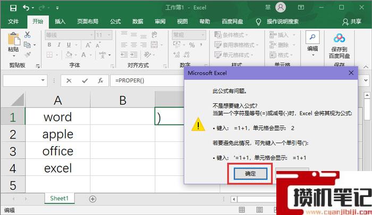372x215 pixels.
Task: Collapse the ribbon with the chevron
Action: coord(366,67)
